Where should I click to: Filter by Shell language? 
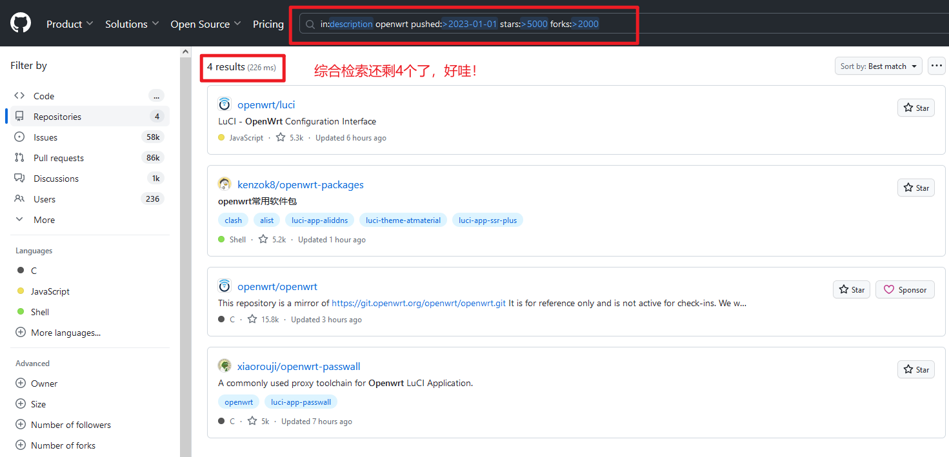40,311
